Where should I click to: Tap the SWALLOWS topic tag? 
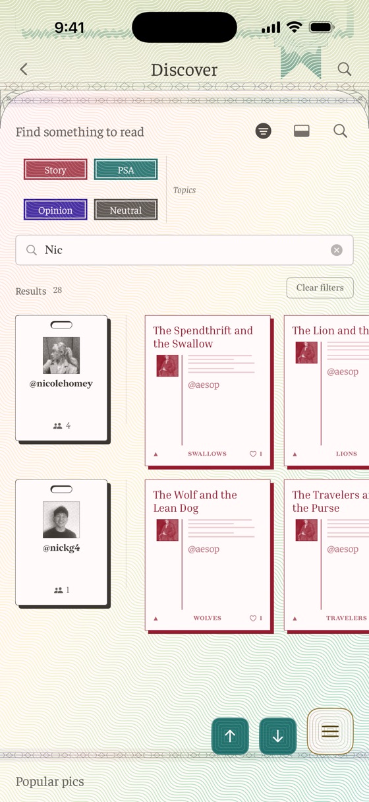207,454
